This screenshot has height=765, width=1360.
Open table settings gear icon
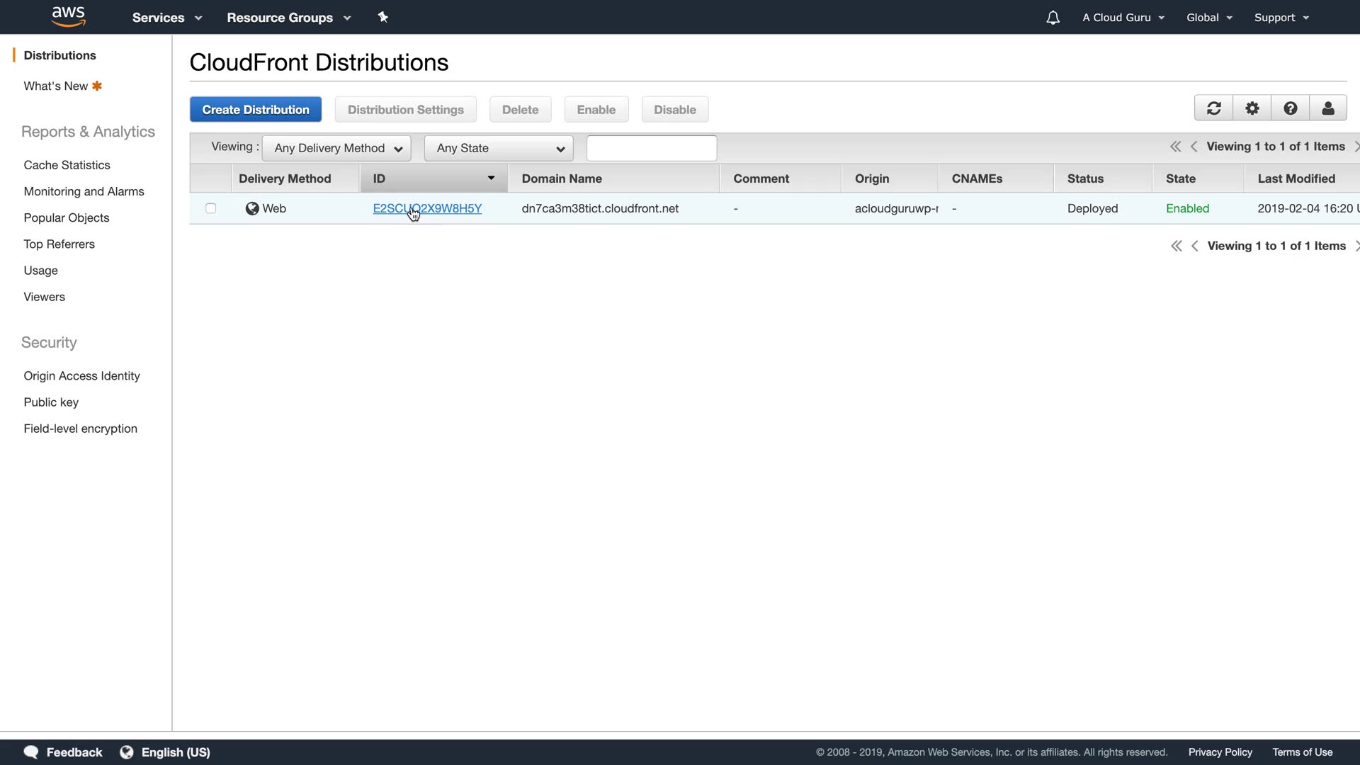coord(1252,108)
